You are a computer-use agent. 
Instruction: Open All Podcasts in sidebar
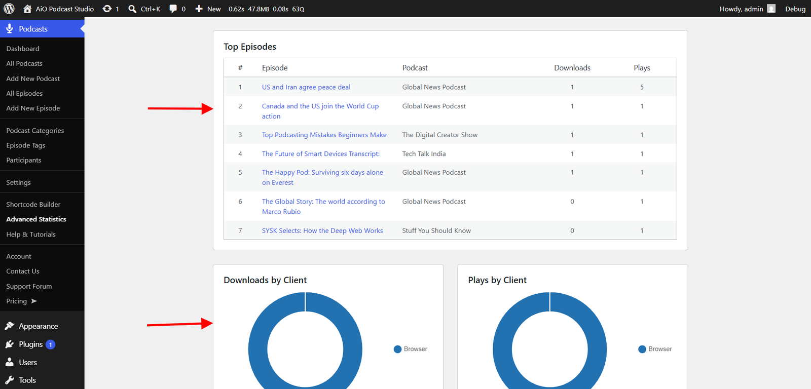(24, 63)
